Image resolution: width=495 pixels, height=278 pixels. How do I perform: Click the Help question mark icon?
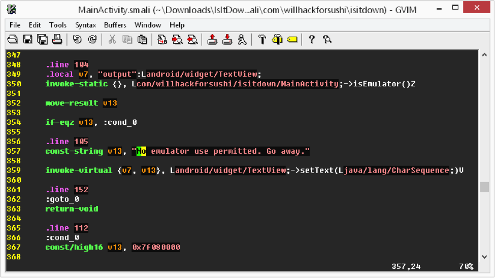coord(312,40)
